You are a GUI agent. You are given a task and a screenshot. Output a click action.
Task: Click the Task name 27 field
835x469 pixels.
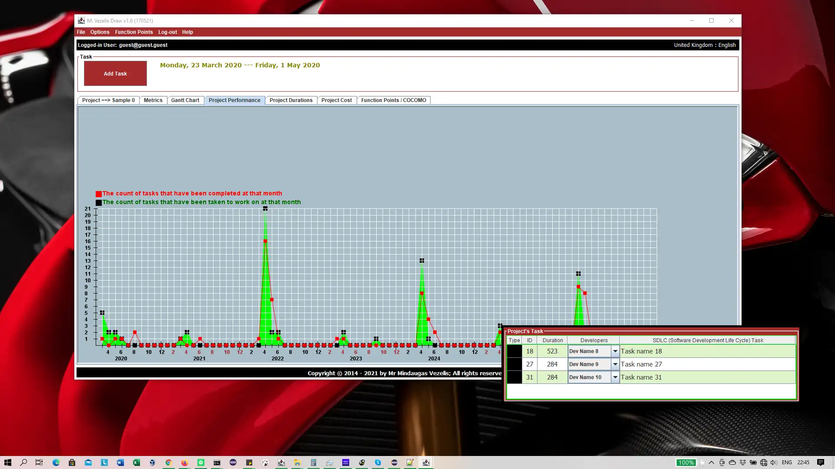pyautogui.click(x=707, y=364)
